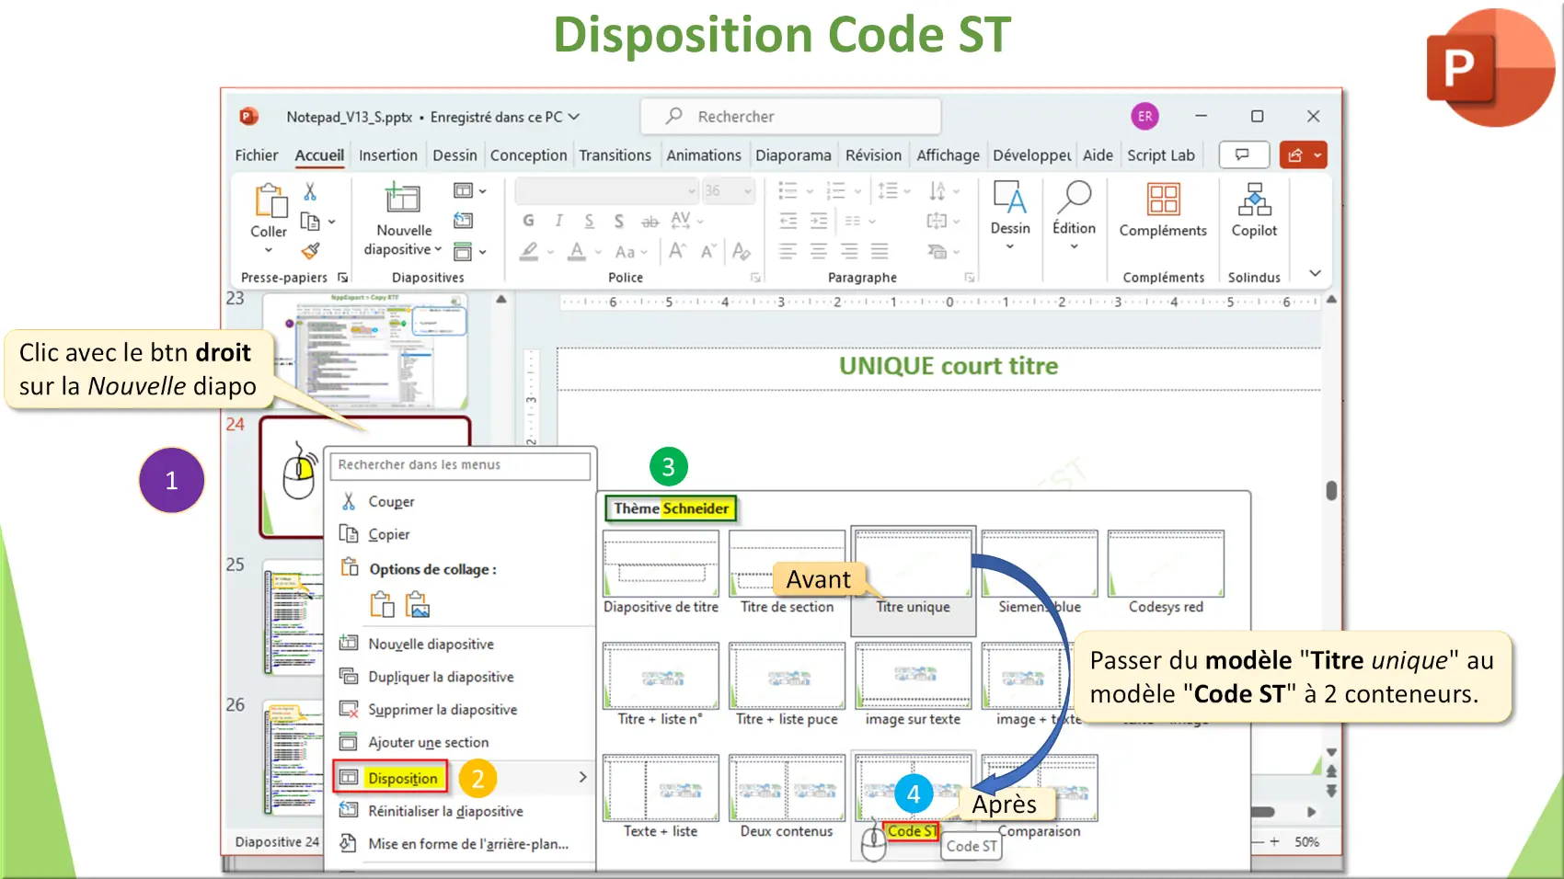This screenshot has height=879, width=1564.
Task: Expand the Coller dropdown arrow
Action: 269,249
